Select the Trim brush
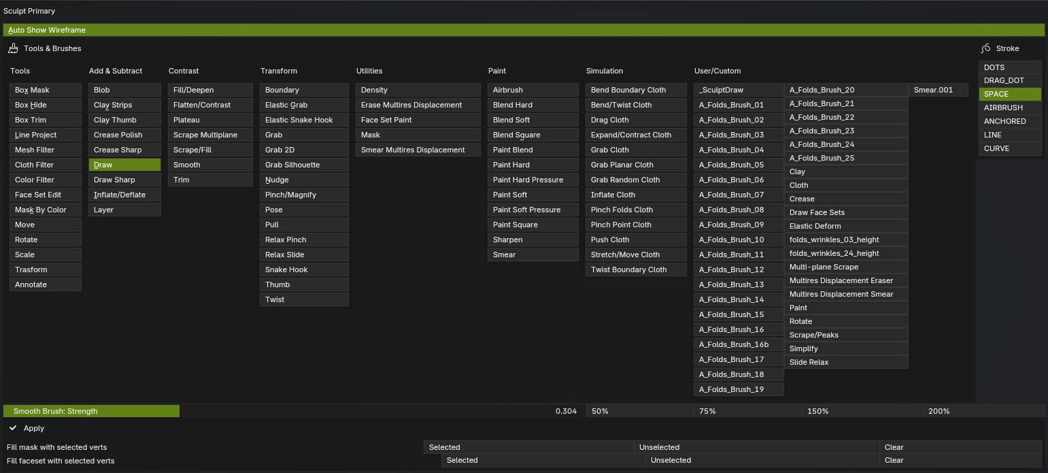 pyautogui.click(x=211, y=180)
